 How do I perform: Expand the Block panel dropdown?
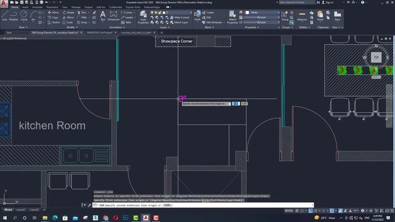(x=209, y=27)
